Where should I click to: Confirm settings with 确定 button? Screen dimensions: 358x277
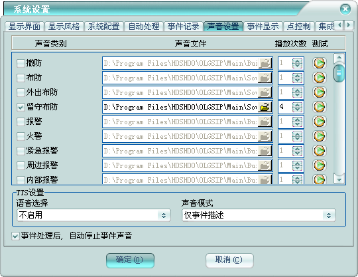[130, 260]
